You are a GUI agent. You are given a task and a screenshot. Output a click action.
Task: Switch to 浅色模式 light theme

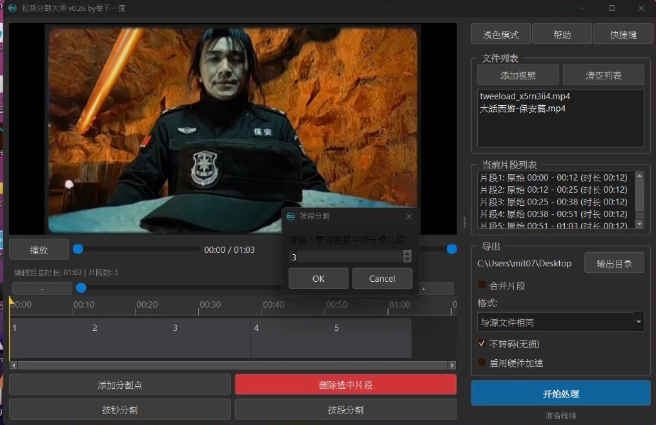click(500, 34)
